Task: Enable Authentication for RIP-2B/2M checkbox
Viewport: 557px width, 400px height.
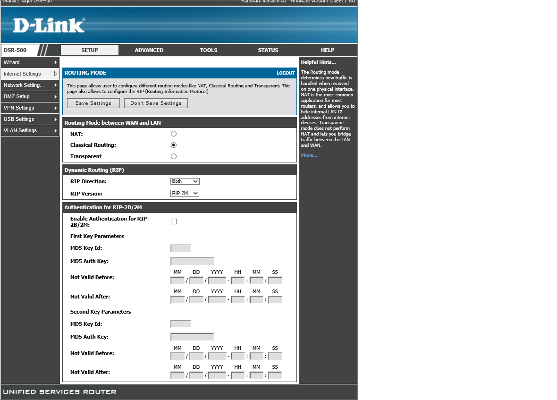Action: (174, 221)
